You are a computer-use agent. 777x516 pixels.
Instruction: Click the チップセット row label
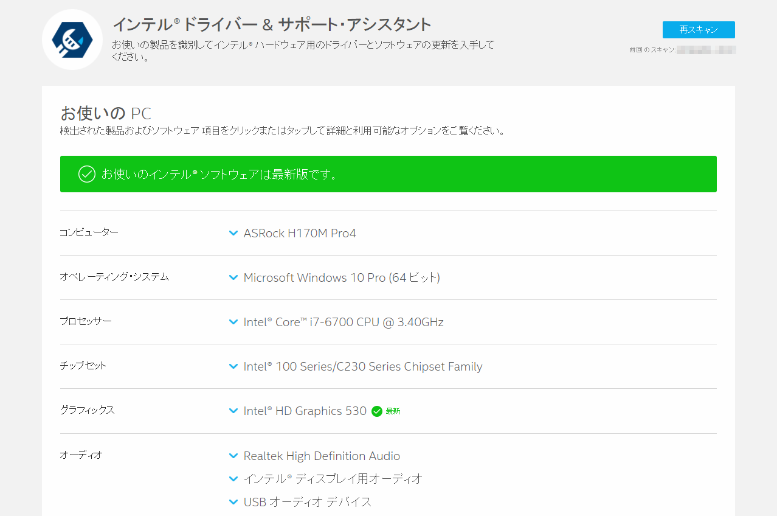coord(83,365)
